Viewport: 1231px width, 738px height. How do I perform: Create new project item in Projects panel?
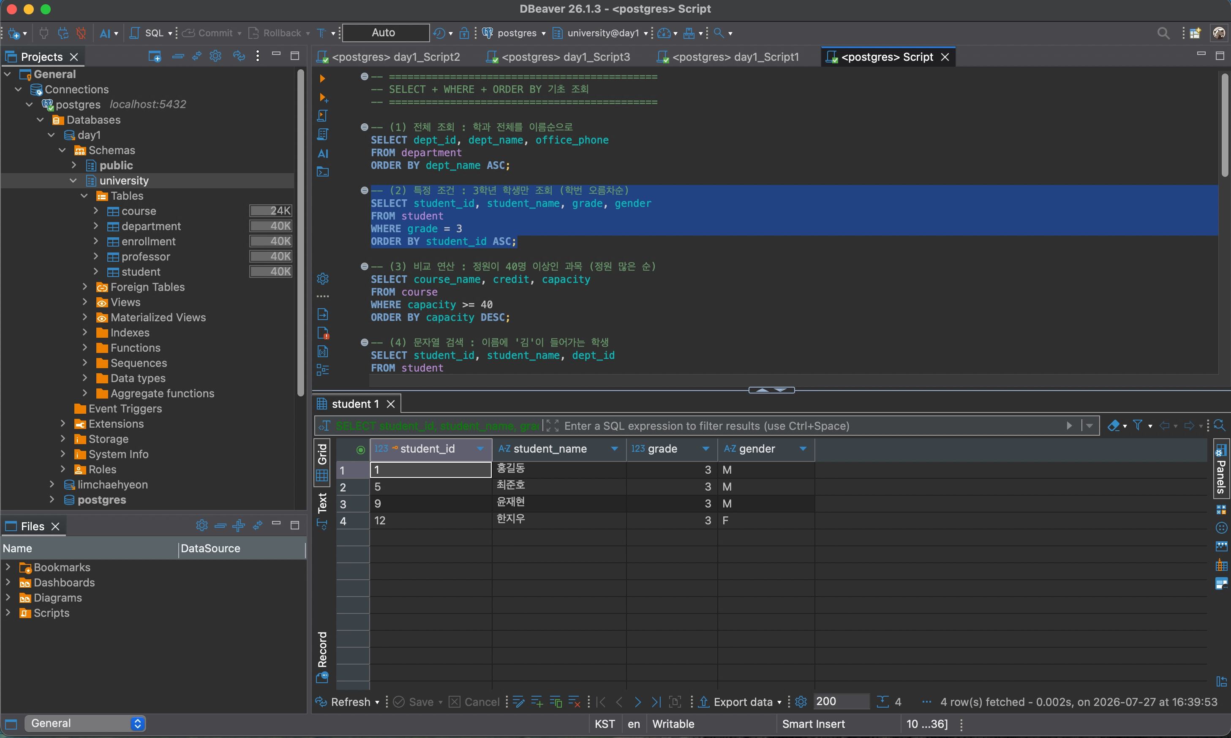click(155, 56)
